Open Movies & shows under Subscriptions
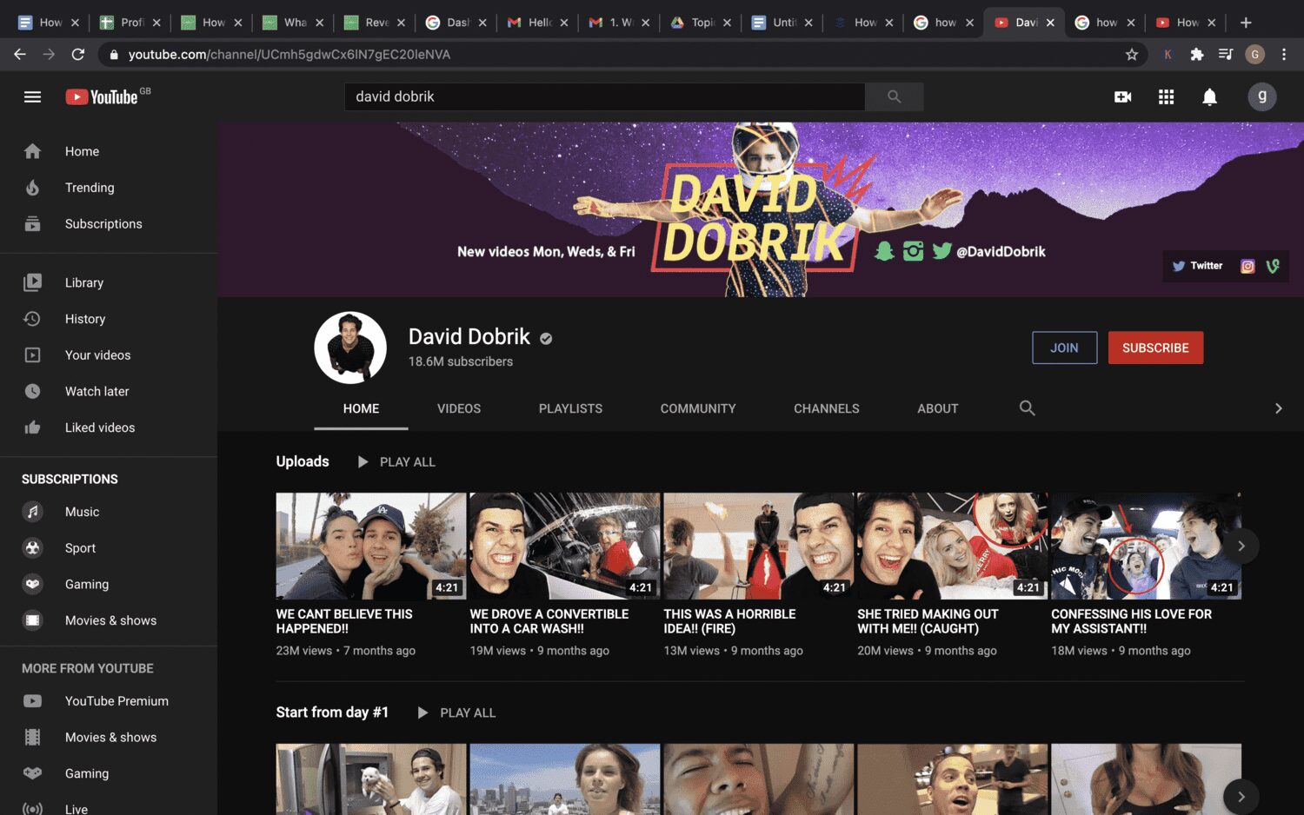The height and width of the screenshot is (815, 1304). [109, 620]
